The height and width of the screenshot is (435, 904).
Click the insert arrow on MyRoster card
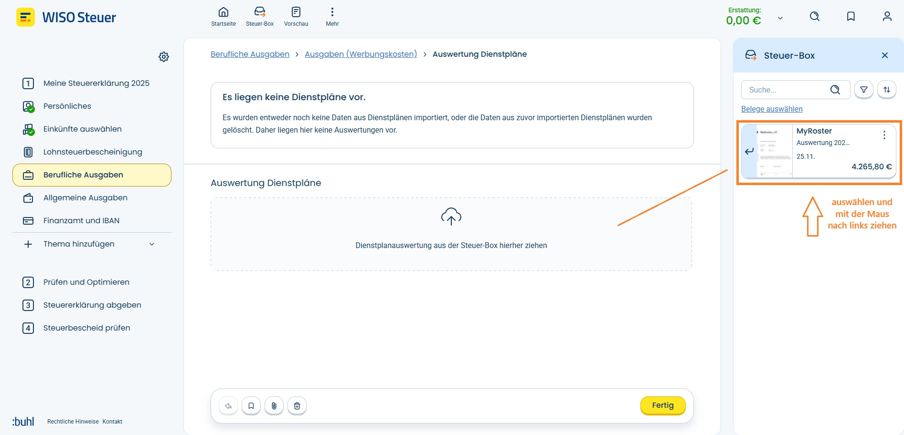click(749, 151)
